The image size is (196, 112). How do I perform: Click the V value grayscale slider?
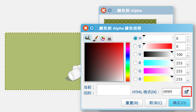tap(158, 54)
